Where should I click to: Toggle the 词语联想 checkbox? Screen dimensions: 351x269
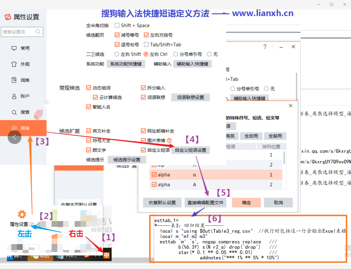[x=143, y=97]
